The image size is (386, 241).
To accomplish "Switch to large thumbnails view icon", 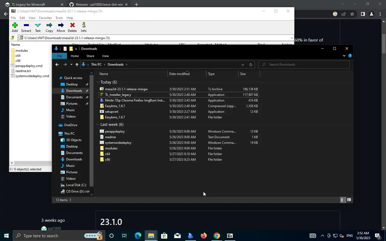I will coord(349,200).
